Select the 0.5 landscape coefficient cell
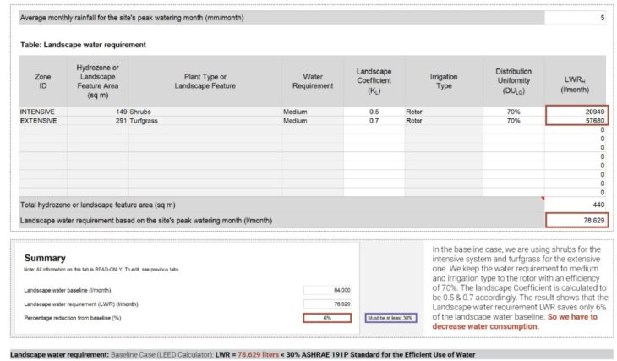 tap(374, 112)
